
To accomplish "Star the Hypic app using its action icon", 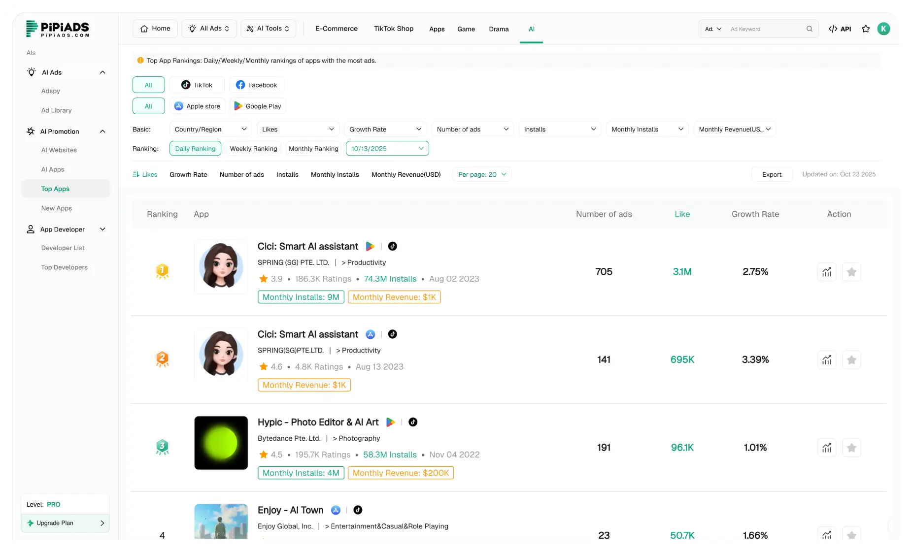I will [851, 448].
